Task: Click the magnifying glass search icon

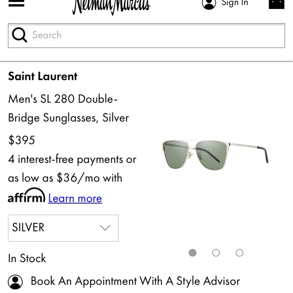Action: tap(19, 35)
